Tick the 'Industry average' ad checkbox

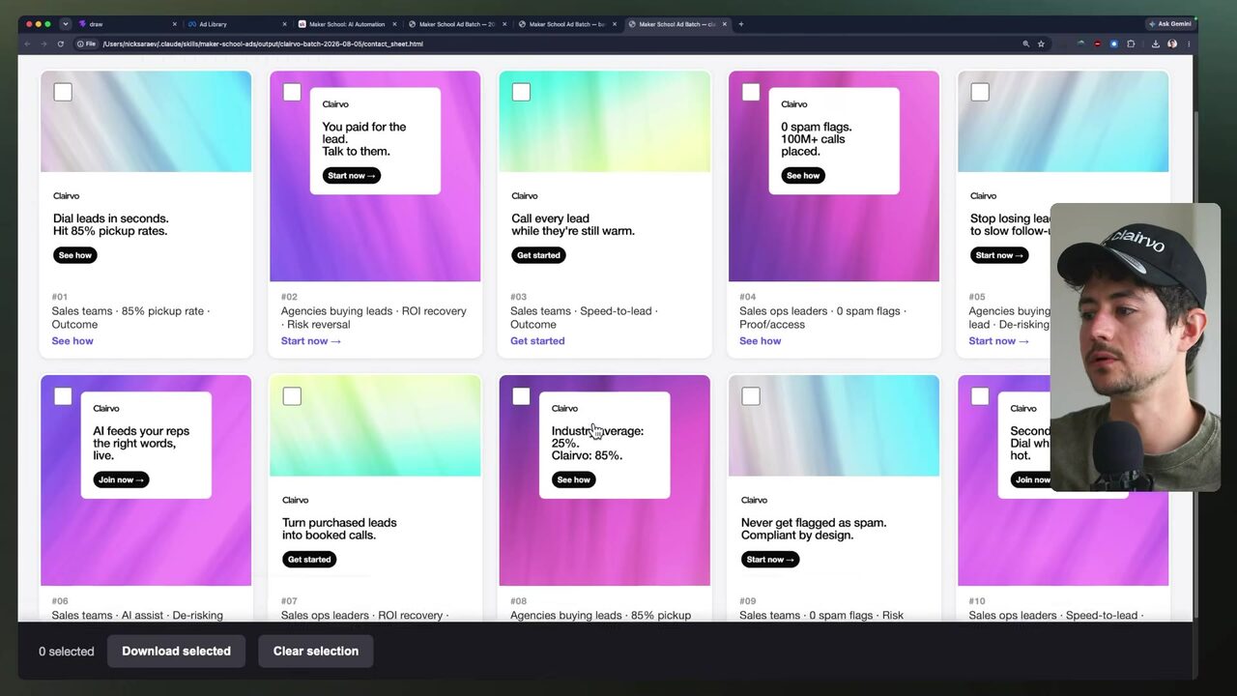521,396
